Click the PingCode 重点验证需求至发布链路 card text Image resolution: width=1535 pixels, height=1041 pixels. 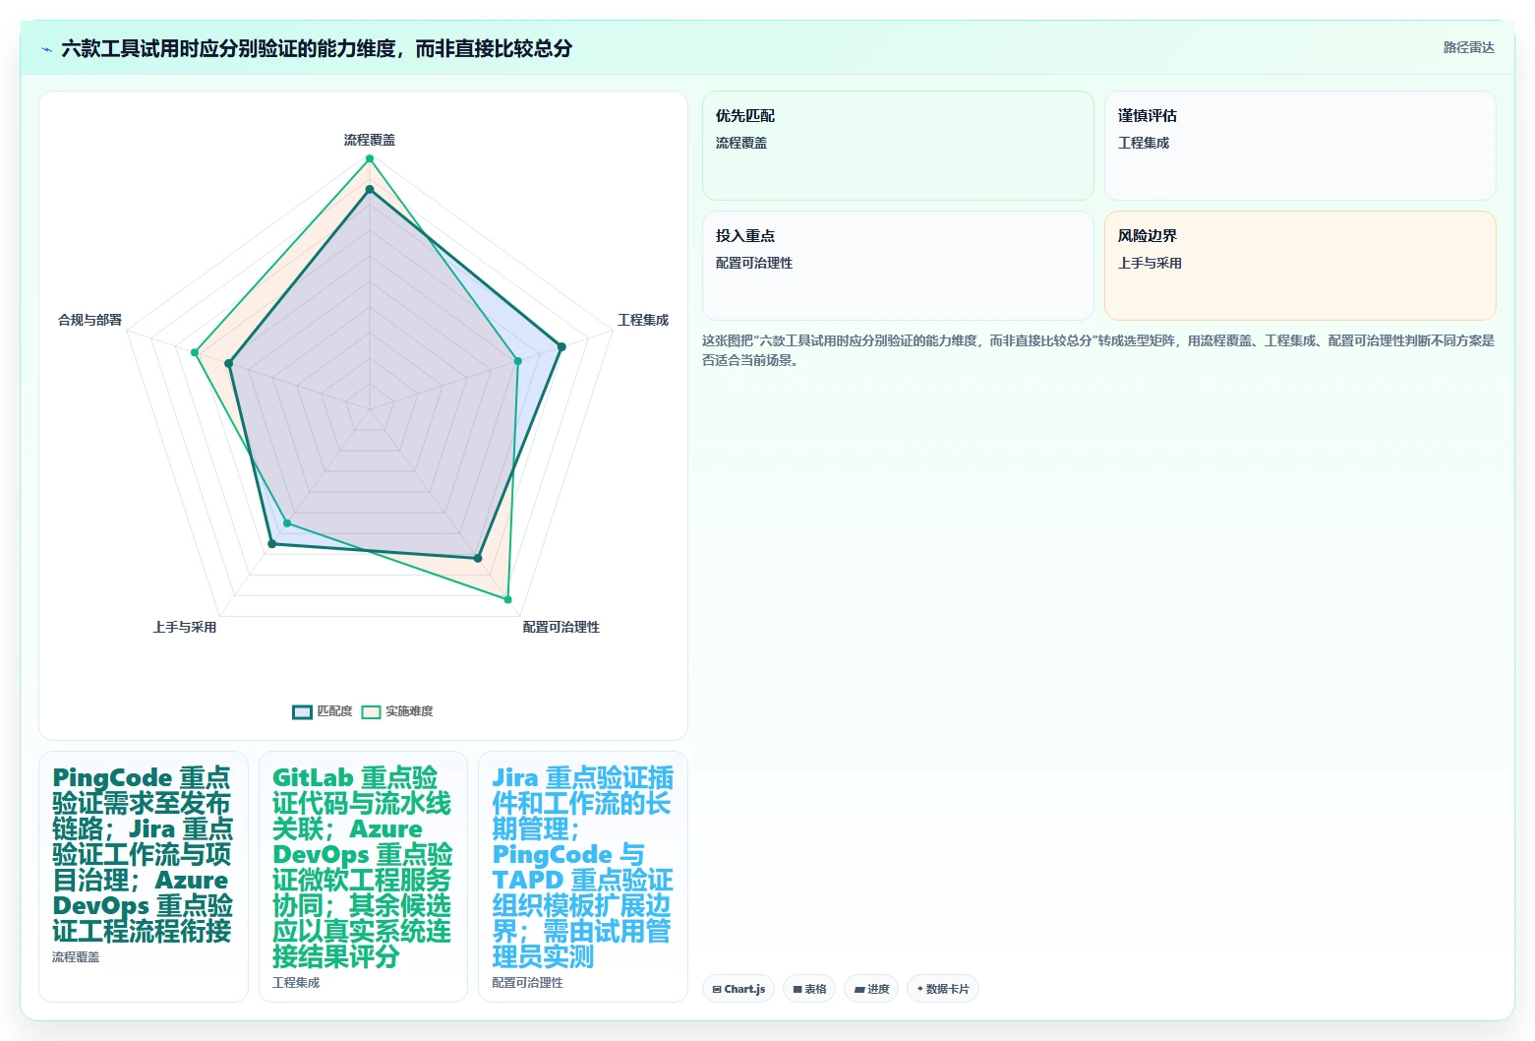point(143,854)
